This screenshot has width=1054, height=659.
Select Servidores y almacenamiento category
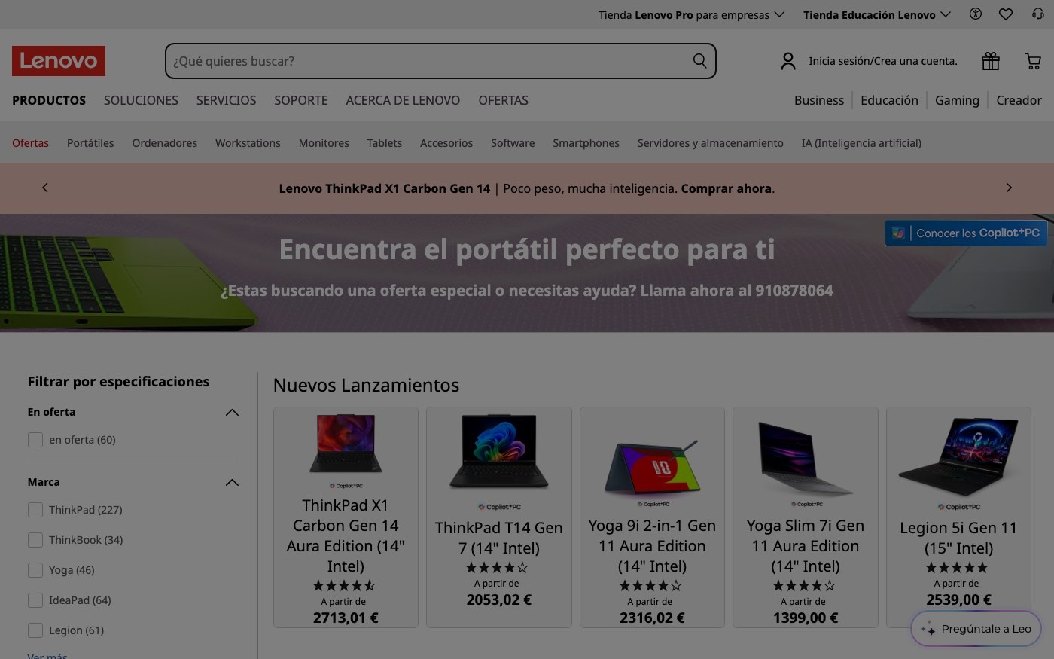click(710, 143)
